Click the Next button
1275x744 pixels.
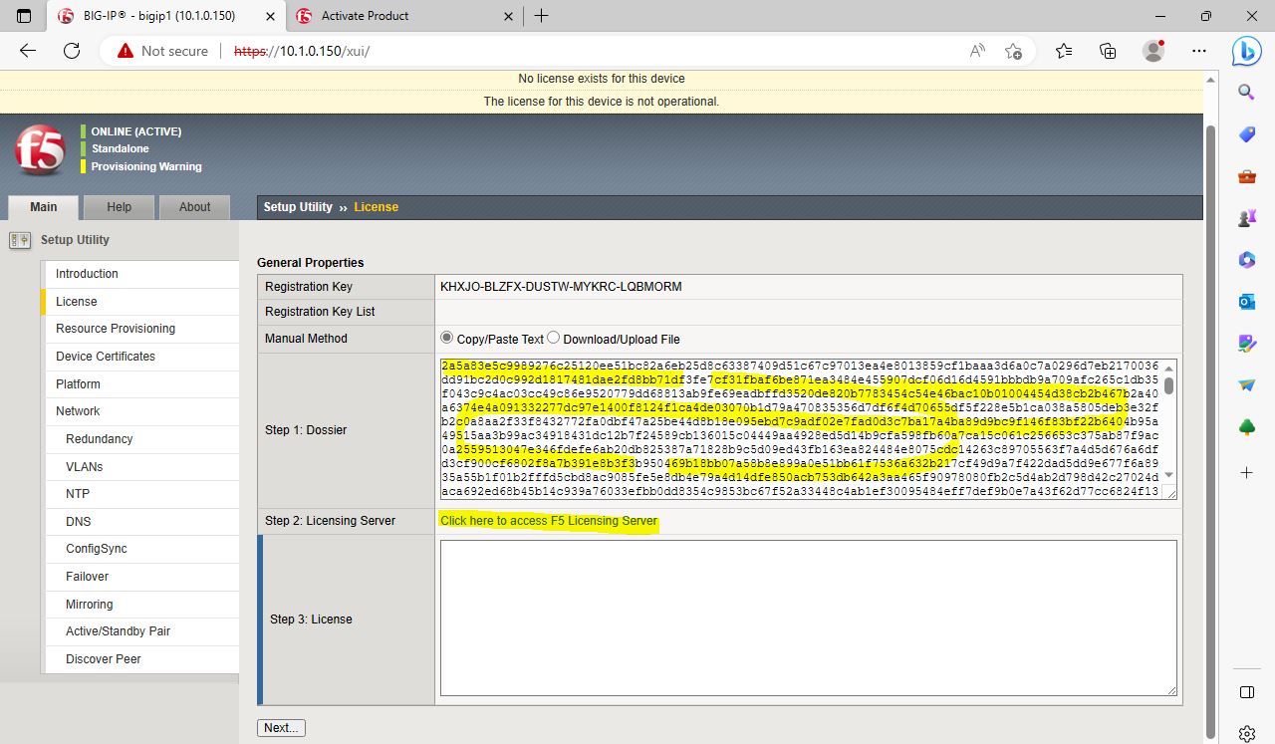click(x=281, y=728)
